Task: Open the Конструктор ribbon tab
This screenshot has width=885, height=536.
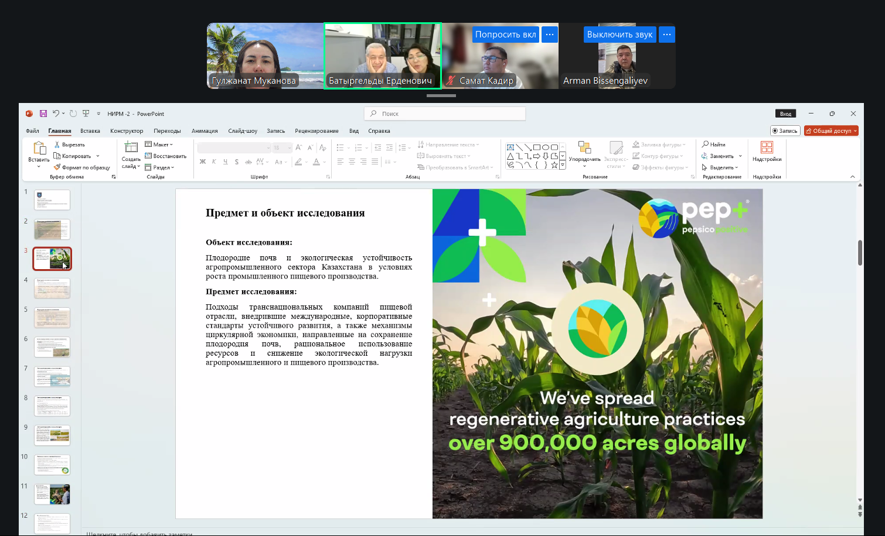Action: click(x=127, y=131)
